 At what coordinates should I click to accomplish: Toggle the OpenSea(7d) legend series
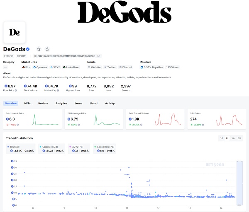pos(51,149)
